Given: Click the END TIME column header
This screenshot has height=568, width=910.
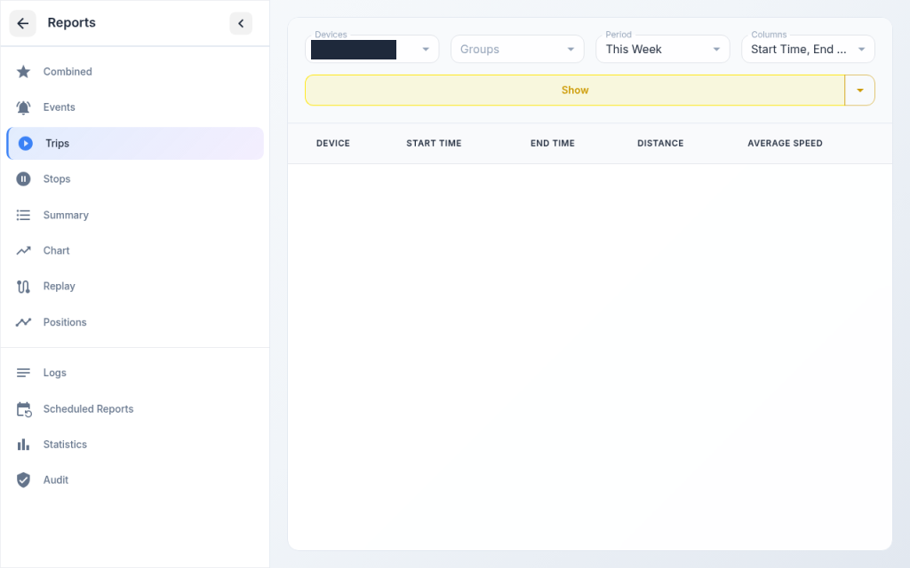Looking at the screenshot, I should pos(553,143).
